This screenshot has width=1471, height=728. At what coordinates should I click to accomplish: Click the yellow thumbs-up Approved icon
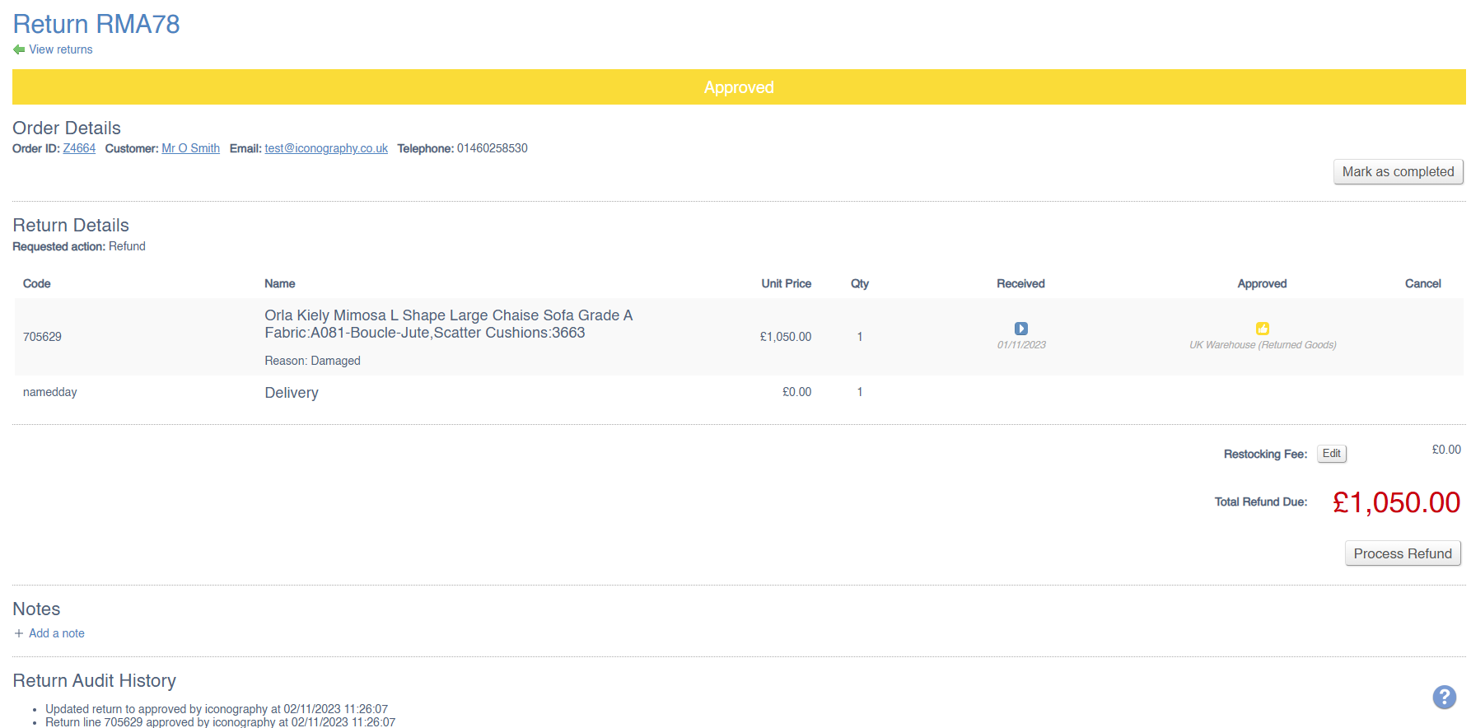1262,329
